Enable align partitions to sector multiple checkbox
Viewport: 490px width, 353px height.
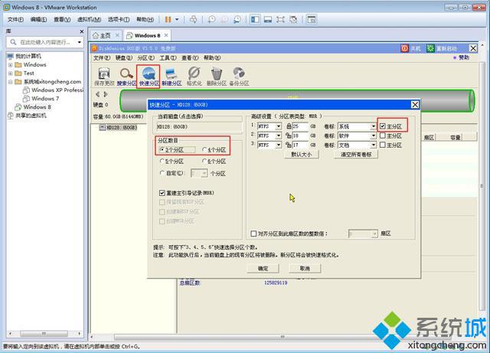click(253, 234)
